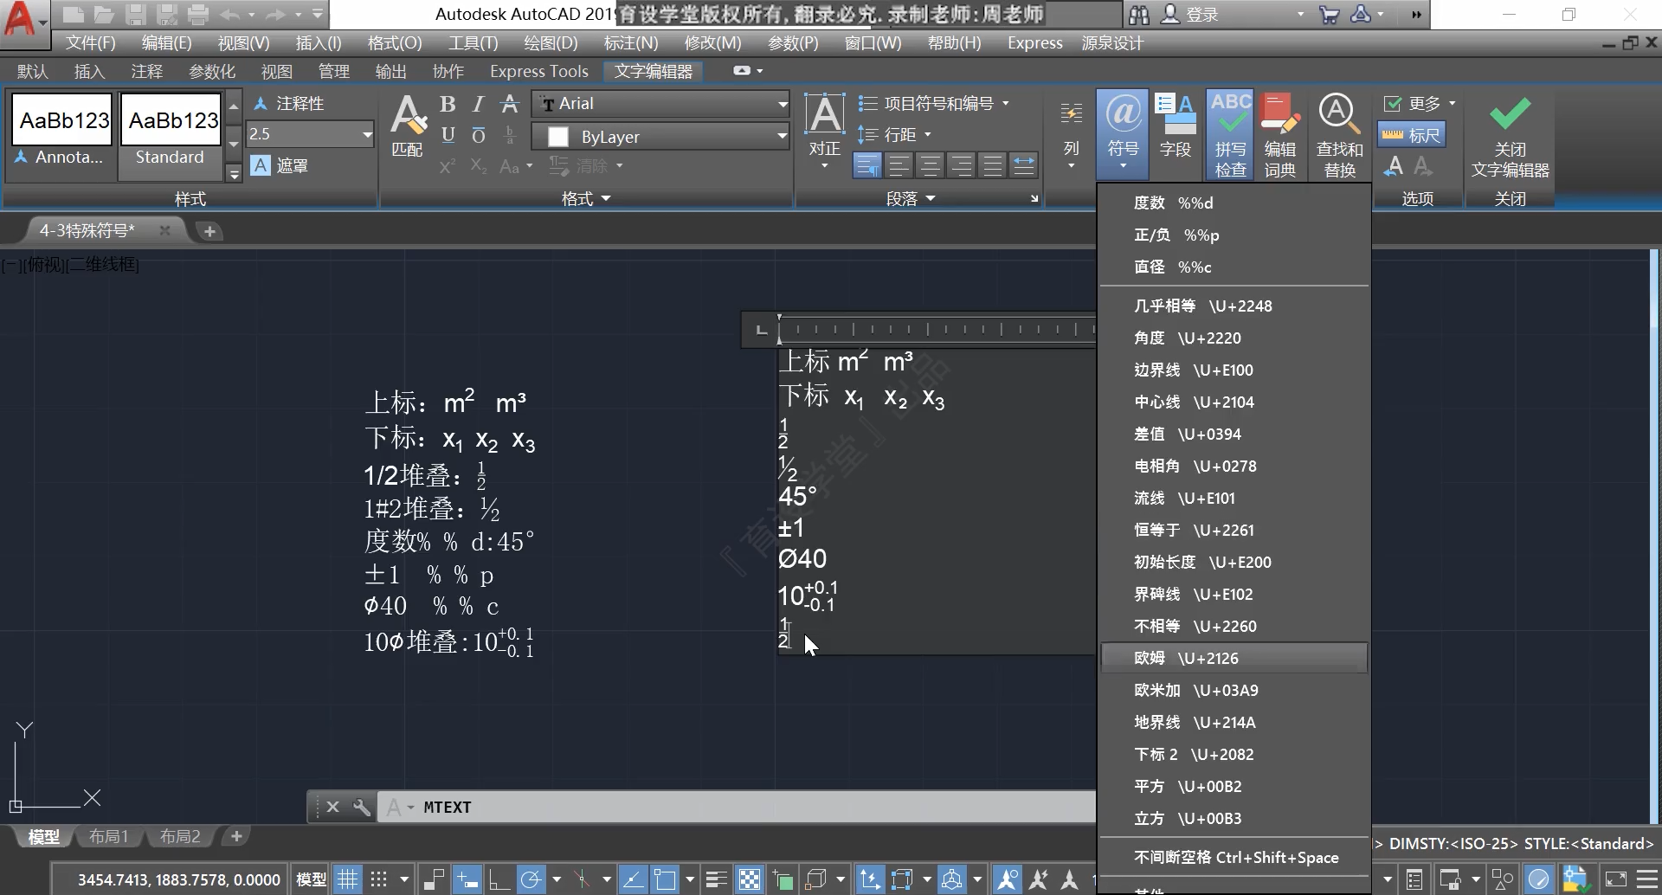Toggle Ortho mode in status bar
1662x895 pixels.
[499, 879]
